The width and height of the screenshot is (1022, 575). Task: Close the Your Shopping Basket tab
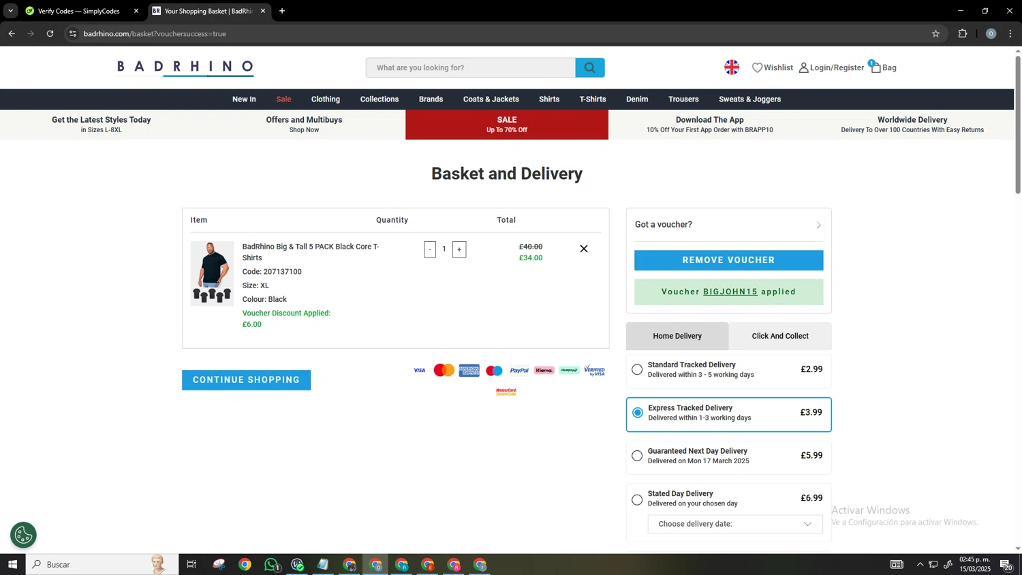tap(263, 11)
